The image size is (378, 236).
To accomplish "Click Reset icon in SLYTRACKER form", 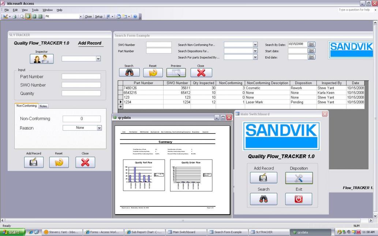I will (x=59, y=162).
